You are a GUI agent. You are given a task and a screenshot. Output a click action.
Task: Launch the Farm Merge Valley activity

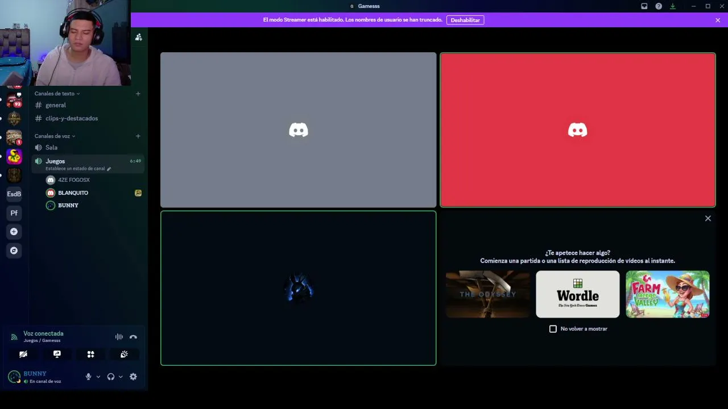pos(668,294)
